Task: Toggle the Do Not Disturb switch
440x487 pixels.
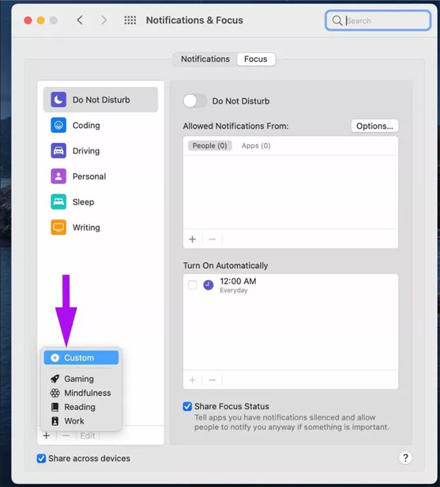Action: [x=195, y=101]
